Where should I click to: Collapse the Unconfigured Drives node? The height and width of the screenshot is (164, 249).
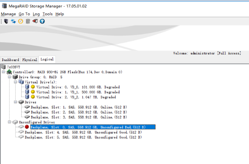click(10, 122)
